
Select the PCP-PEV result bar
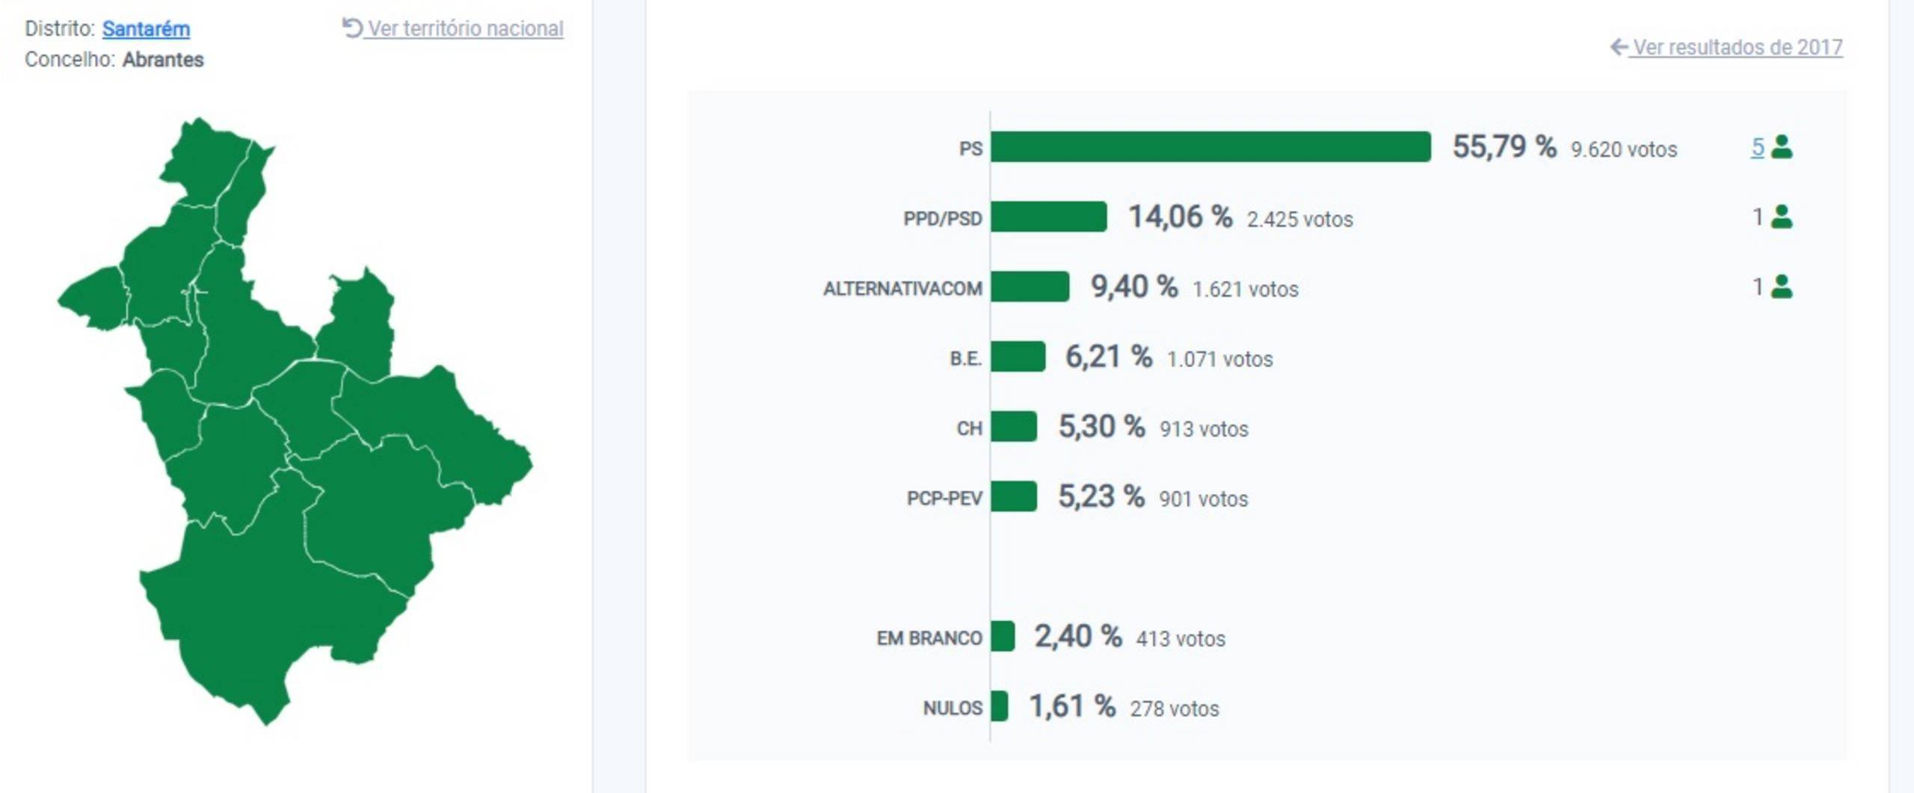click(x=1014, y=496)
